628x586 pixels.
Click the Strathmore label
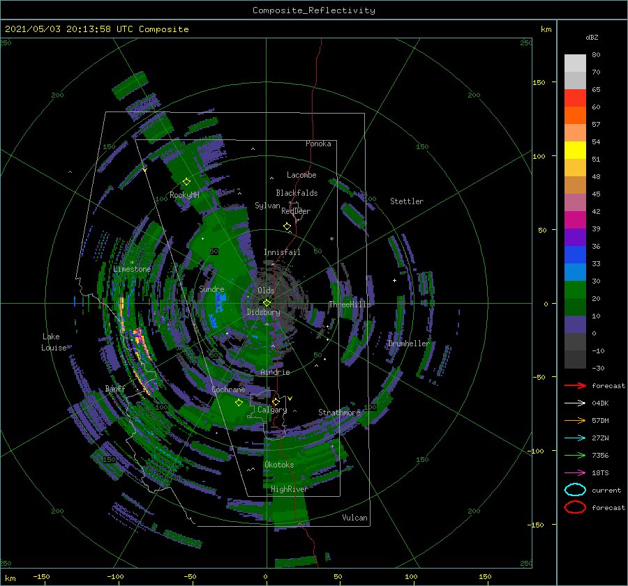coord(339,412)
